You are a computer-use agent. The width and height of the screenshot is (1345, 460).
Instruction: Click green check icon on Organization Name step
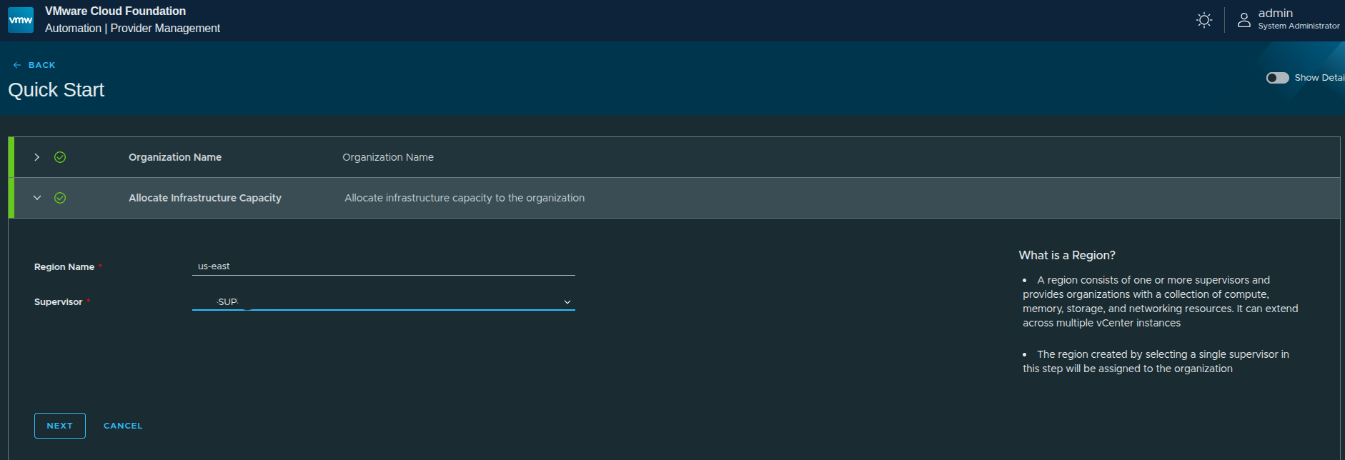tap(60, 157)
